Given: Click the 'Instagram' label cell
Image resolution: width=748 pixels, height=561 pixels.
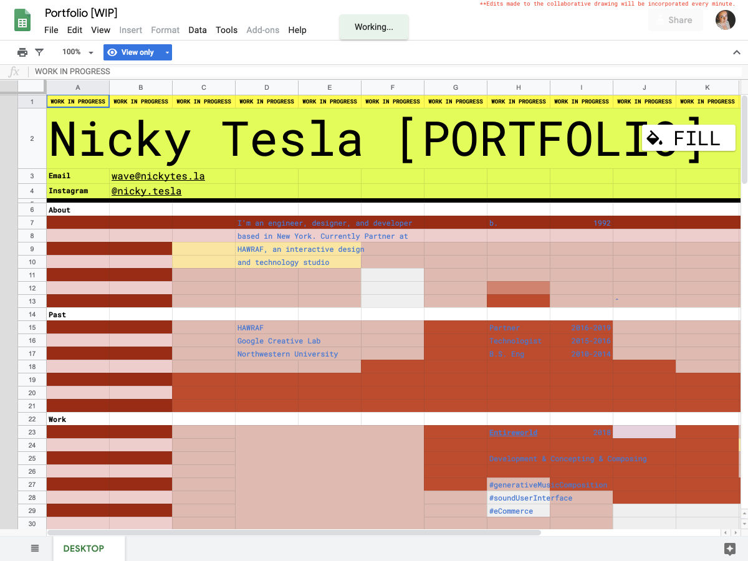Looking at the screenshot, I should (78, 191).
